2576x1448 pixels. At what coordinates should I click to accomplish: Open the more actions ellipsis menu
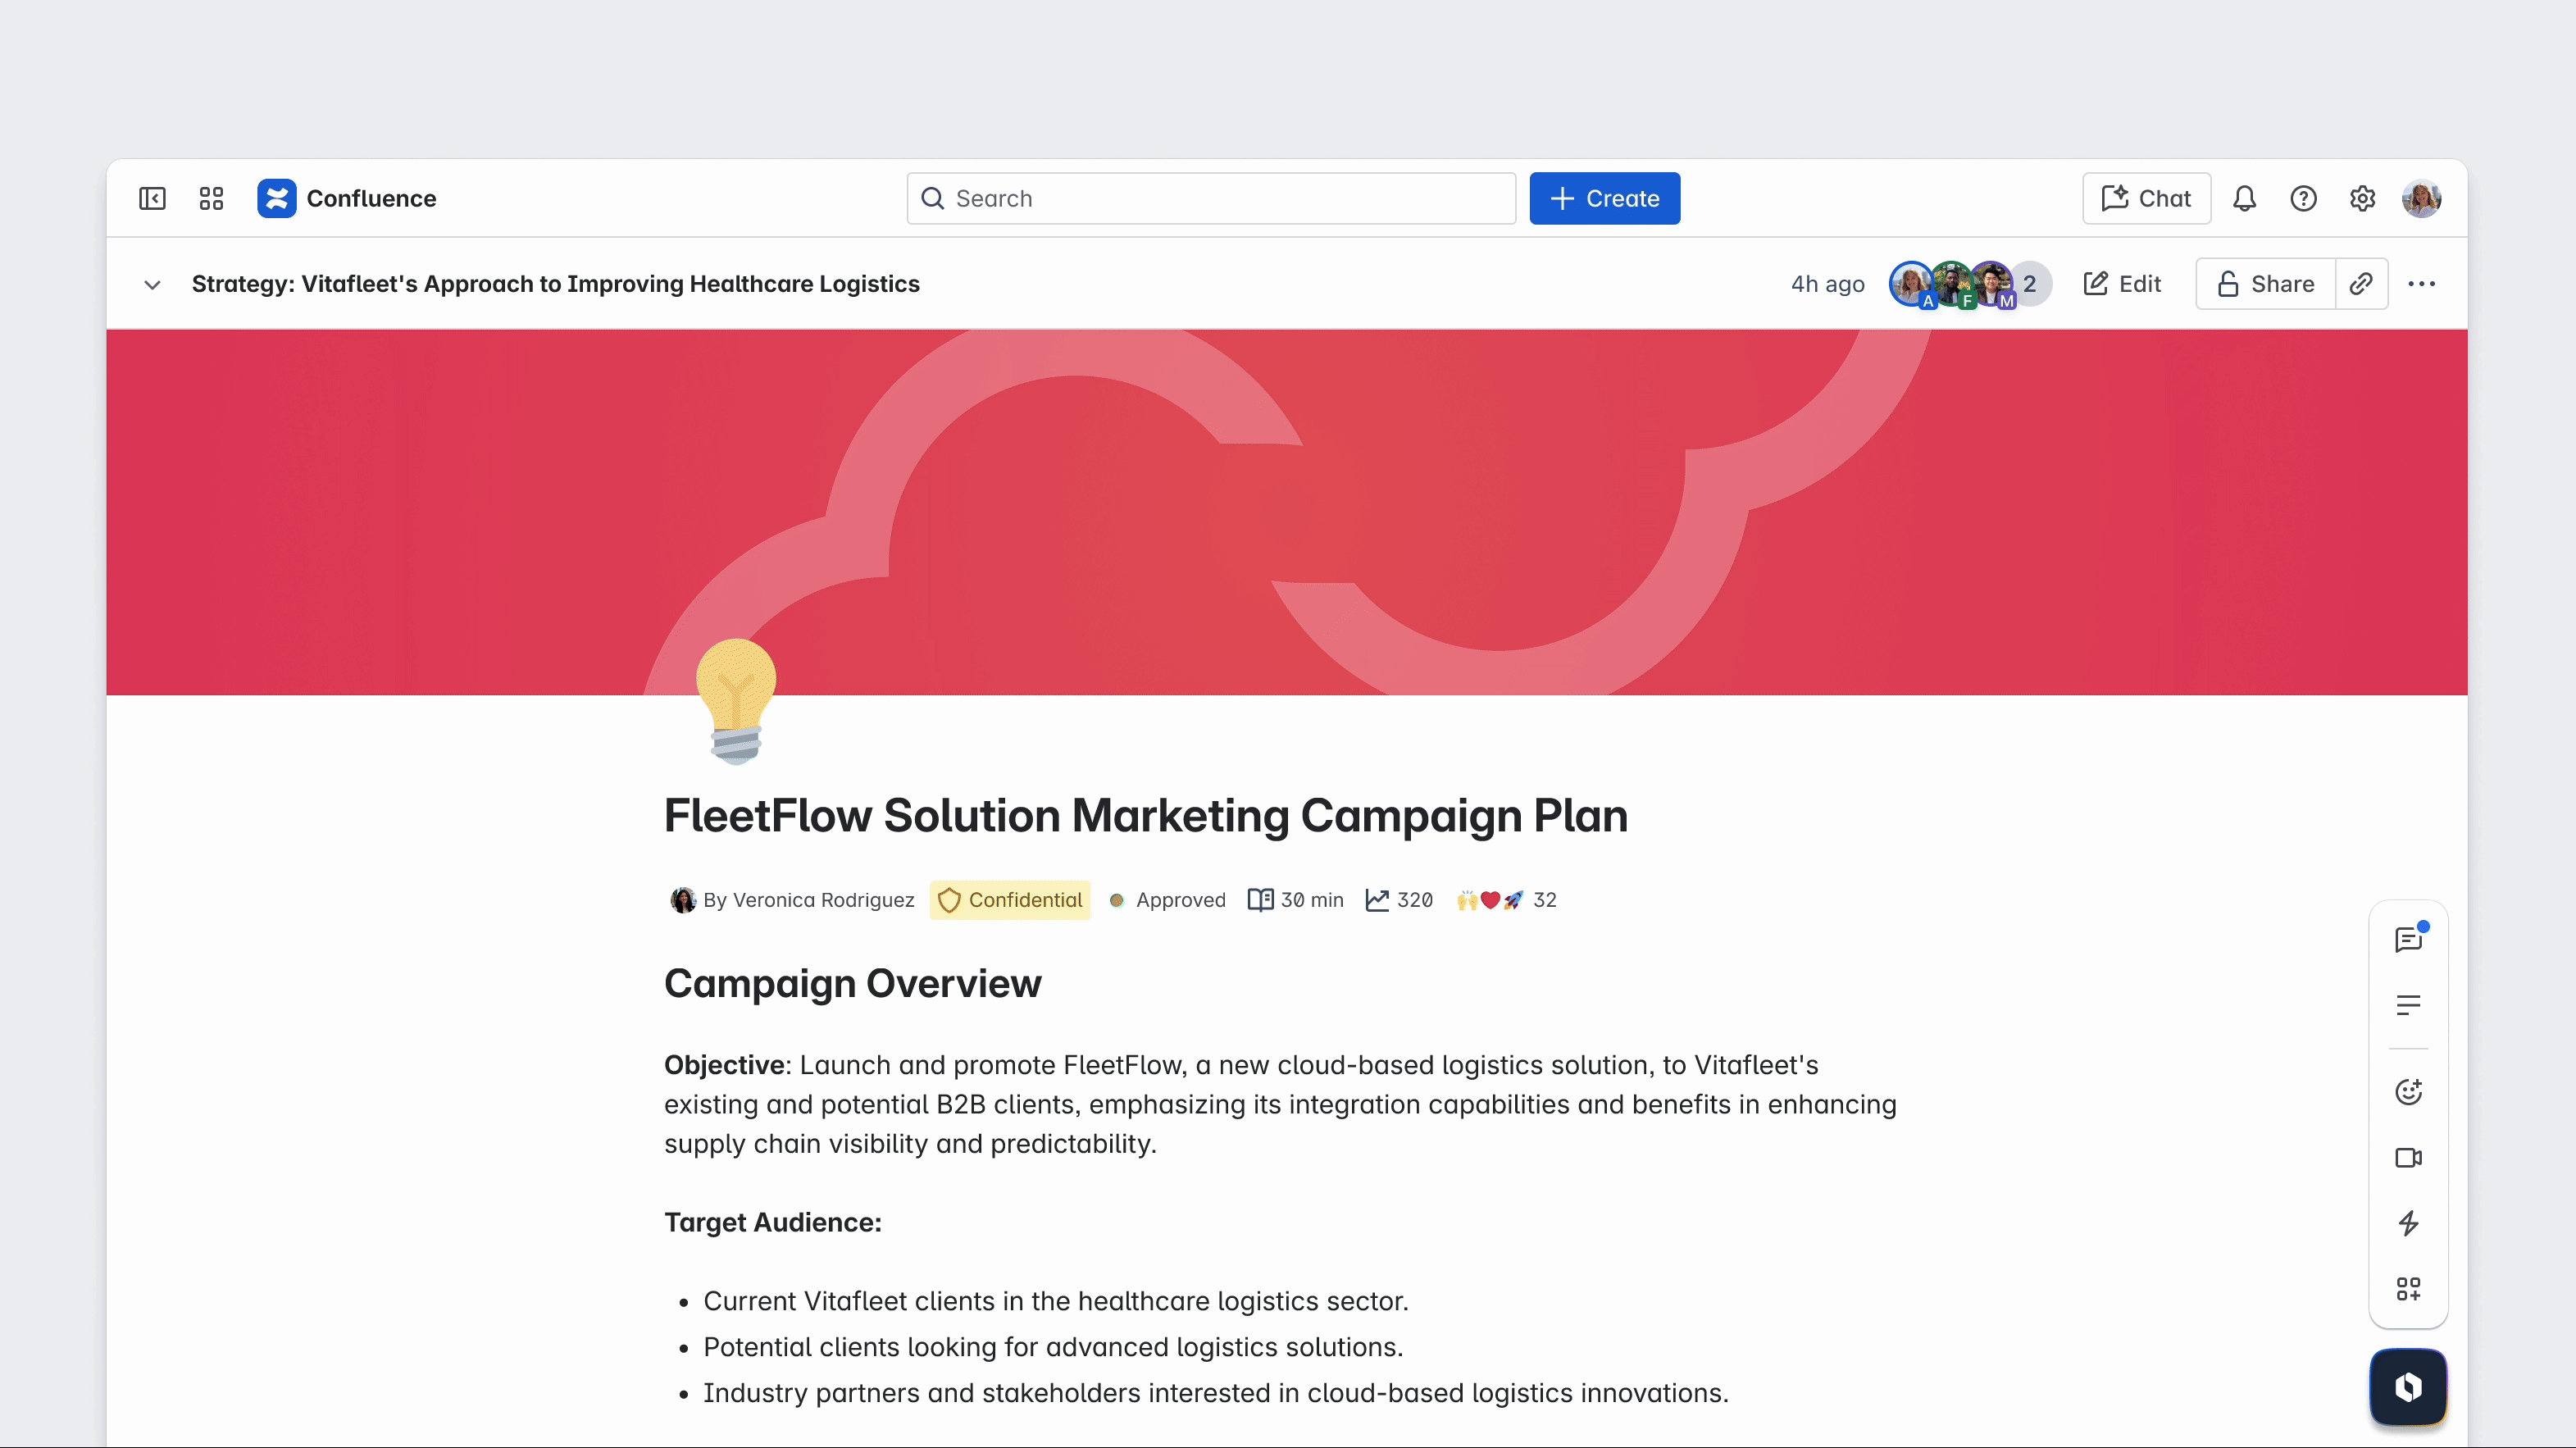tap(2421, 284)
